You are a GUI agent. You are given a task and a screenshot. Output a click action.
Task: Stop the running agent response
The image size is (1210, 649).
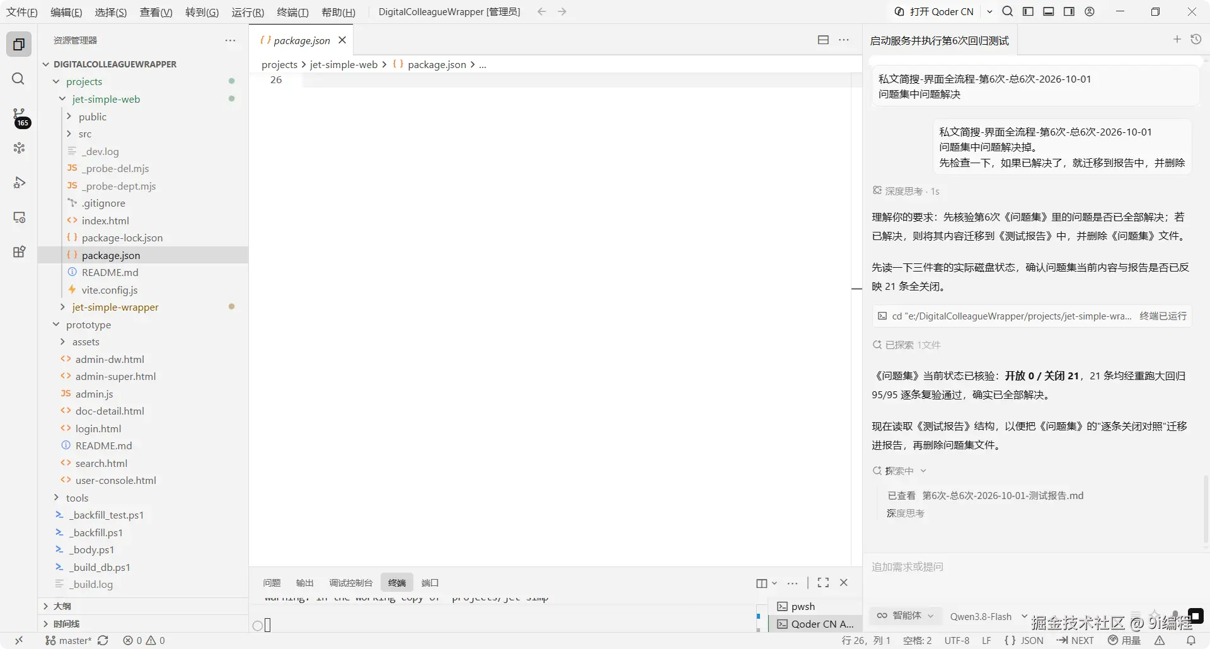1196,616
